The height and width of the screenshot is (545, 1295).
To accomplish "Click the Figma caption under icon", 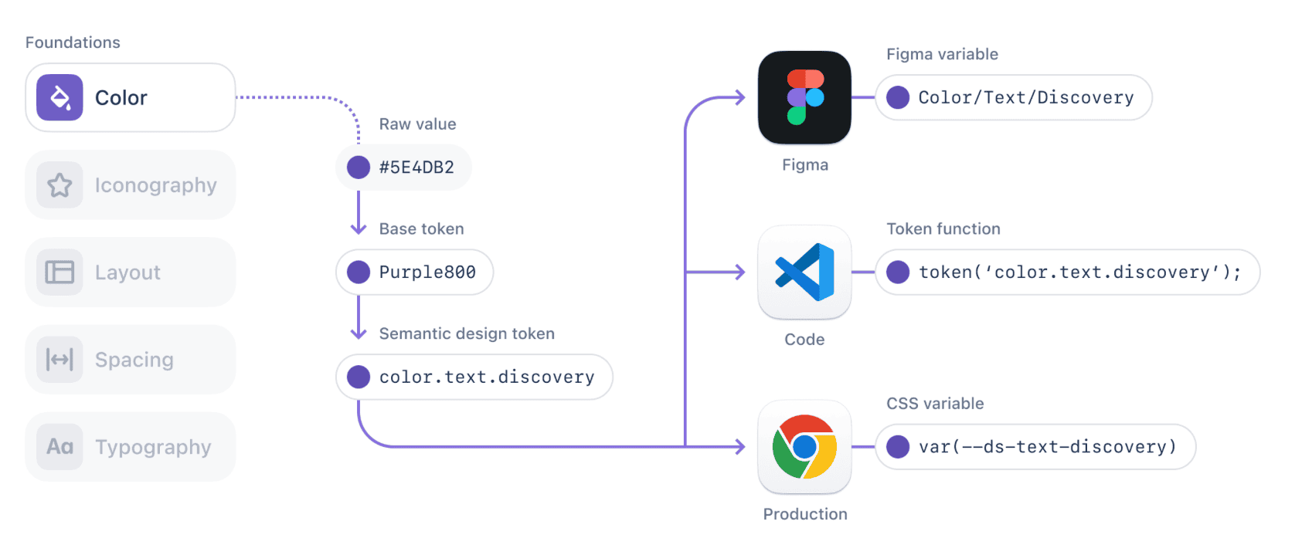I will [x=805, y=165].
